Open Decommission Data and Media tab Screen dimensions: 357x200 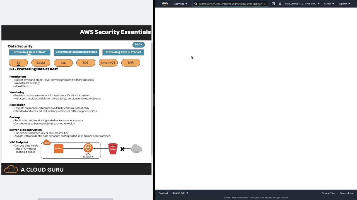[x=76, y=52]
